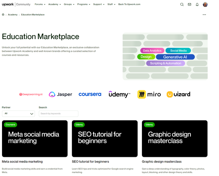The image size is (219, 176).
Task: Click the green Design tag pill
Action: coord(146,57)
